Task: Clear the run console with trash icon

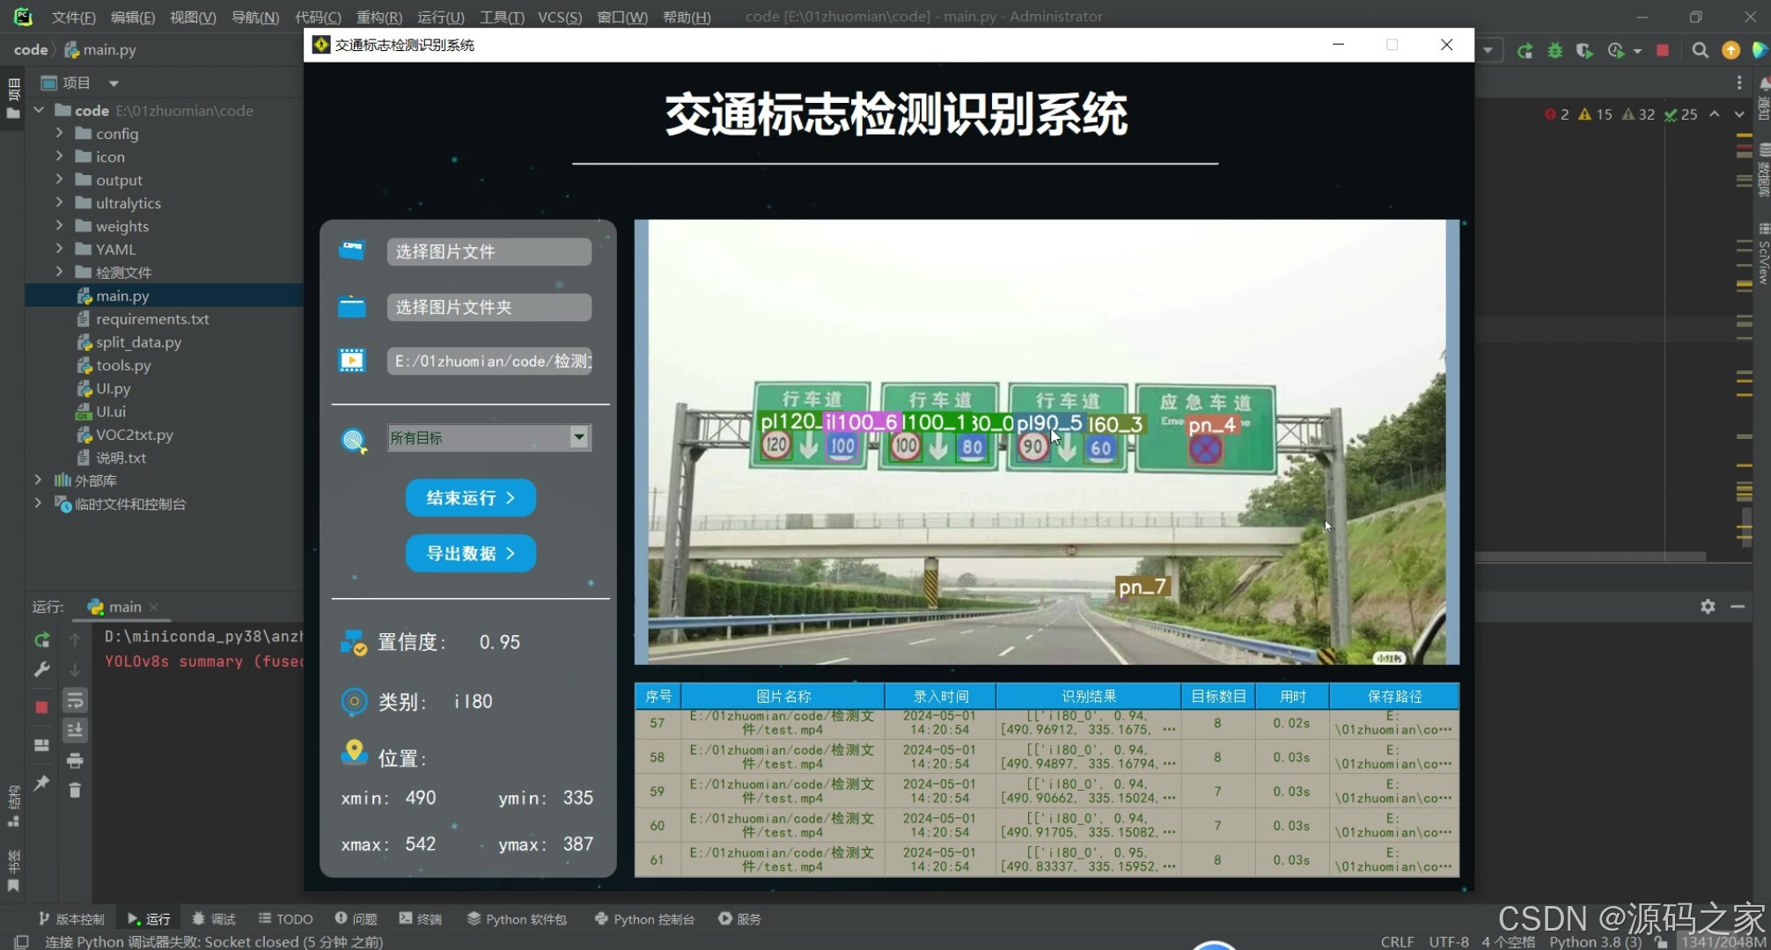Action: (x=75, y=792)
